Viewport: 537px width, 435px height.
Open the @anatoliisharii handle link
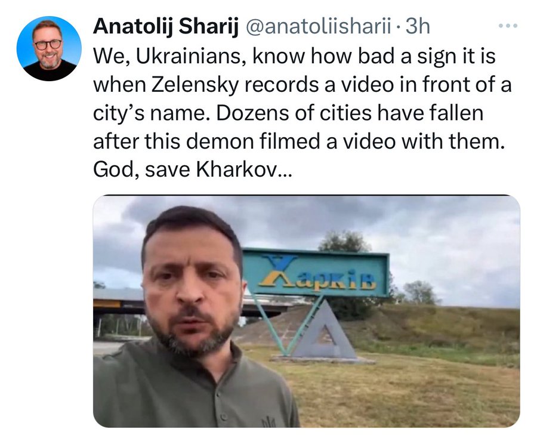pos(318,26)
